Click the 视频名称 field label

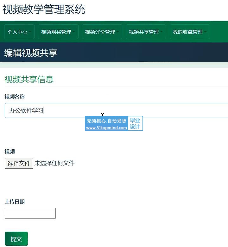15,97
